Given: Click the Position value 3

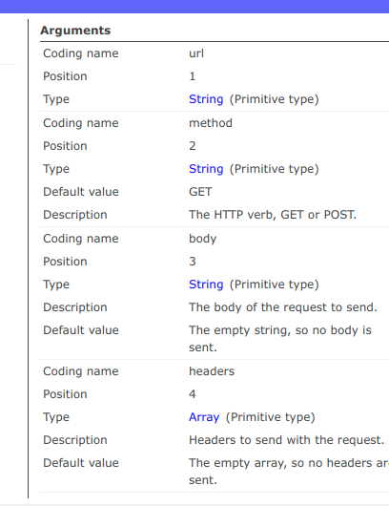Looking at the screenshot, I should [x=193, y=262].
